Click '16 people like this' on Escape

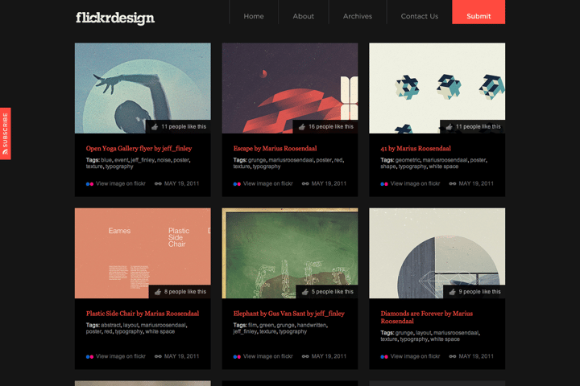coord(331,127)
